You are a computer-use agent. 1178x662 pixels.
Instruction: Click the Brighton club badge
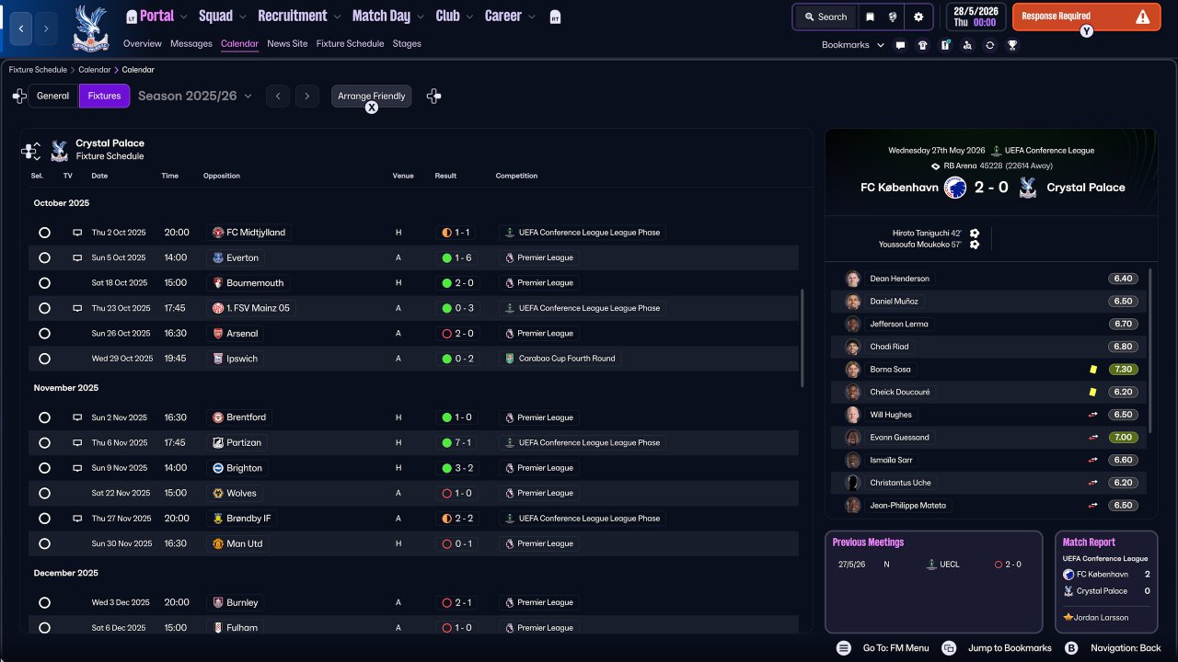(x=218, y=468)
